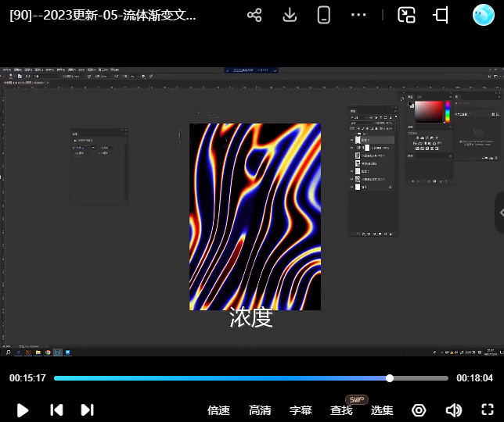Click the mobile phone icon
Viewport: 504px width, 422px height.
324,15
